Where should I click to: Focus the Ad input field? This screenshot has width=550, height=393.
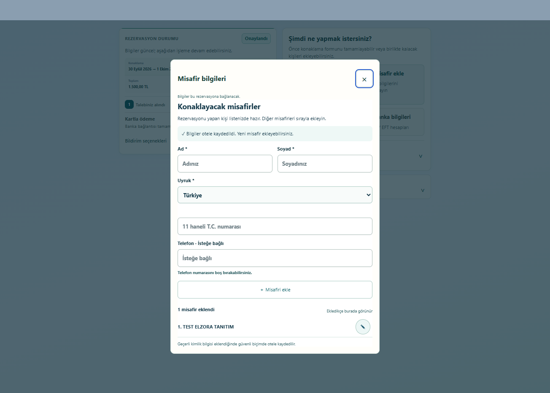click(225, 164)
